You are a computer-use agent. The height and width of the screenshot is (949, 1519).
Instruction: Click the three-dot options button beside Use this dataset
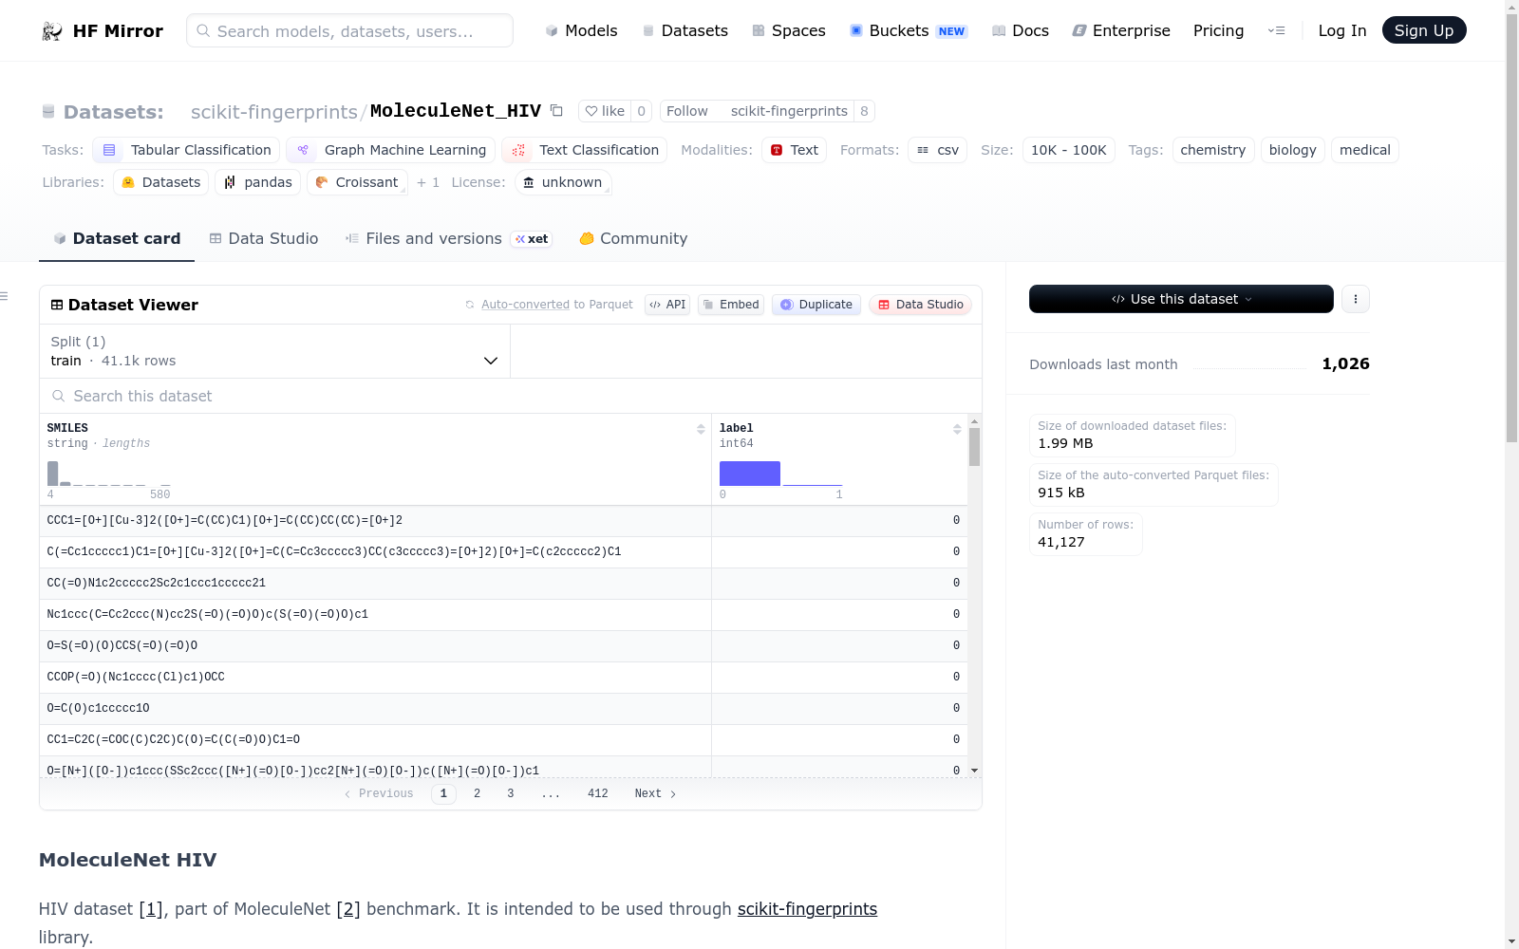1355,299
